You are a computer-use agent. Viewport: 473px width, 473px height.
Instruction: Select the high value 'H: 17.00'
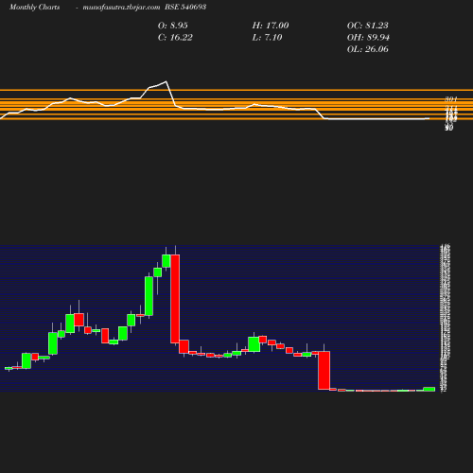point(271,26)
